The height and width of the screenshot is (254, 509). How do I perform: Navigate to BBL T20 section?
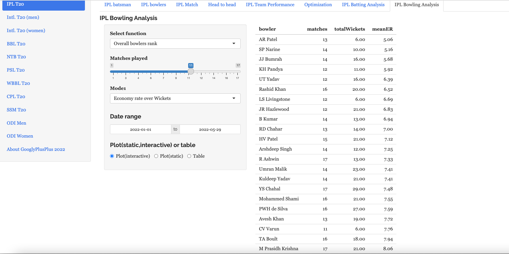click(x=16, y=44)
